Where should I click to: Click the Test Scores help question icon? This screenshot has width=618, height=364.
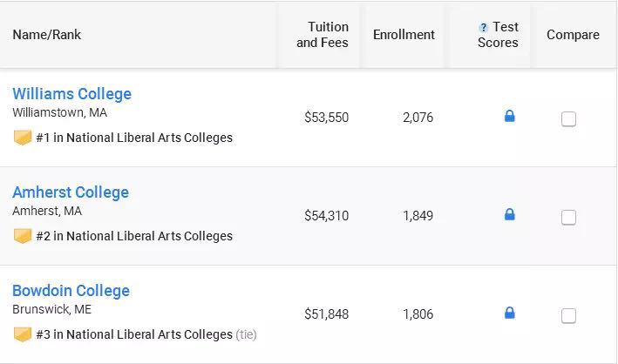484,28
